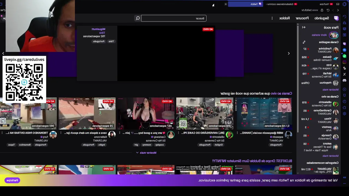Click the X icon in browser sidebar
This screenshot has height=196, width=349.
345,74
